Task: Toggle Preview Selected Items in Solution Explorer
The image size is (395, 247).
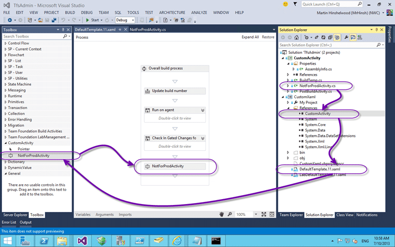Action: point(353,38)
